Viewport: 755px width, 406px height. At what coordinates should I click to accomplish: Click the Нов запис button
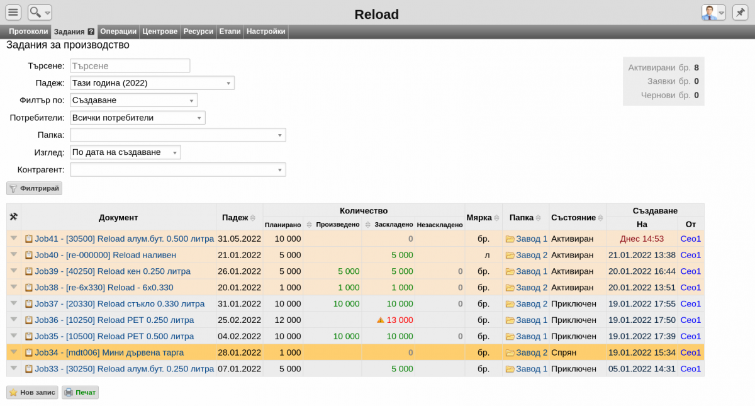coord(32,392)
